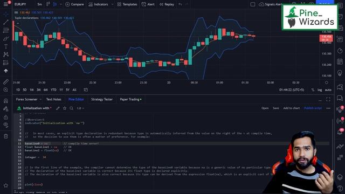Viewport: 345px width, 194px height.
Task: Open the Text Notes tab
Action: coord(54,99)
